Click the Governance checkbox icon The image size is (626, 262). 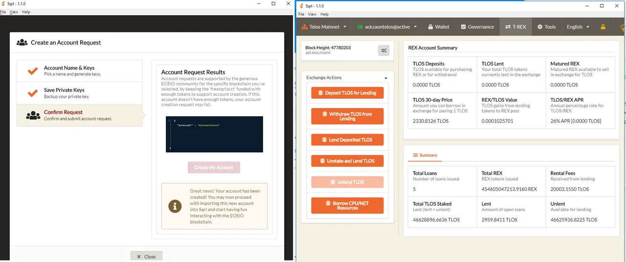click(463, 27)
